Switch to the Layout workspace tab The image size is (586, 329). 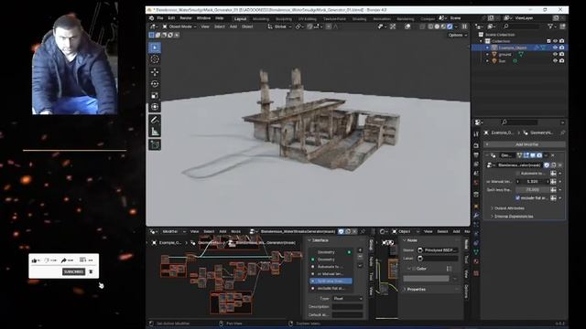click(x=240, y=18)
